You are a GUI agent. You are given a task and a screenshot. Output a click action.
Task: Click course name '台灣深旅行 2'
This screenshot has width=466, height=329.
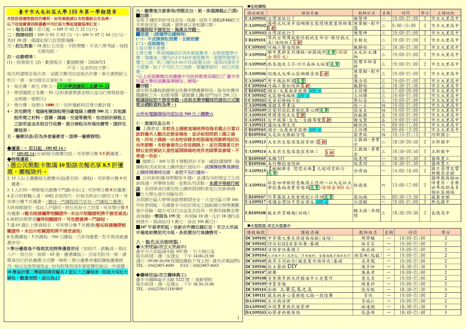click(x=281, y=33)
